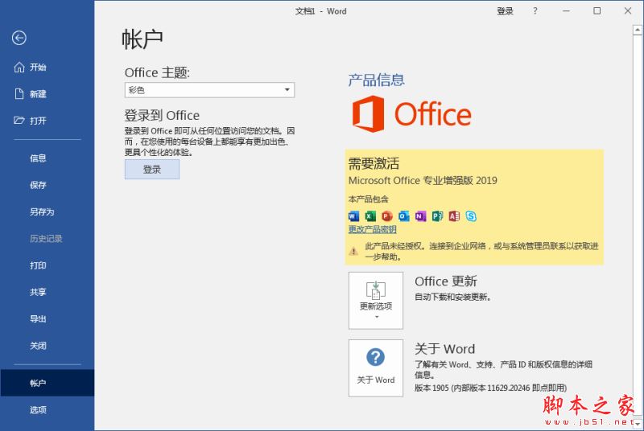Click the open folder icon beside 打开
Viewport: 644px width, 431px height.
19,121
